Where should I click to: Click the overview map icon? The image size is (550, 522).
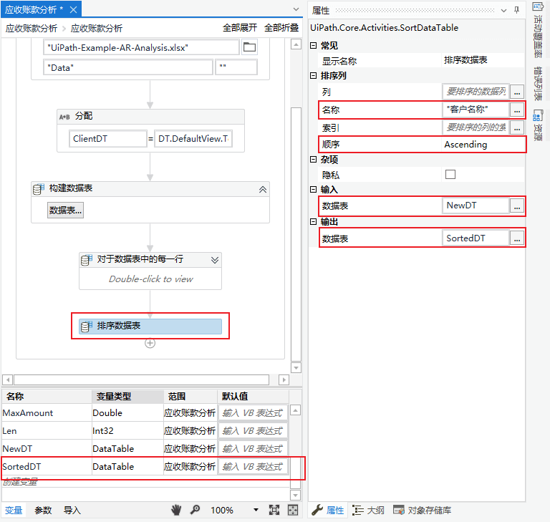click(x=293, y=510)
